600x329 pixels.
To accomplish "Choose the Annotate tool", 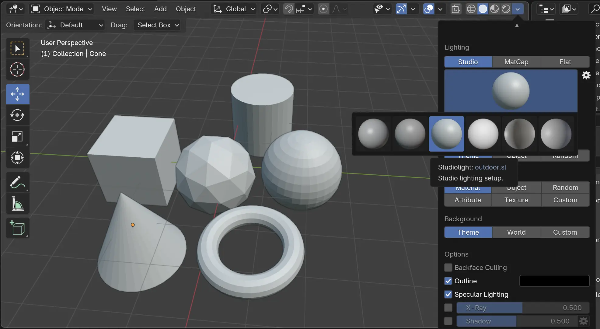I will [17, 182].
